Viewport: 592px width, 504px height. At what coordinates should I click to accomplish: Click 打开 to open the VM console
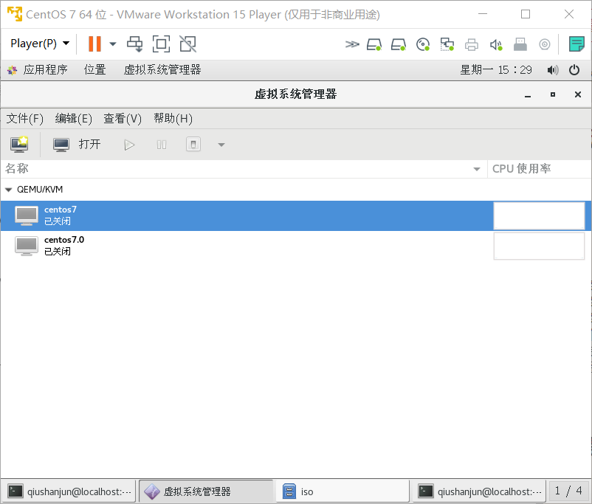coord(90,144)
